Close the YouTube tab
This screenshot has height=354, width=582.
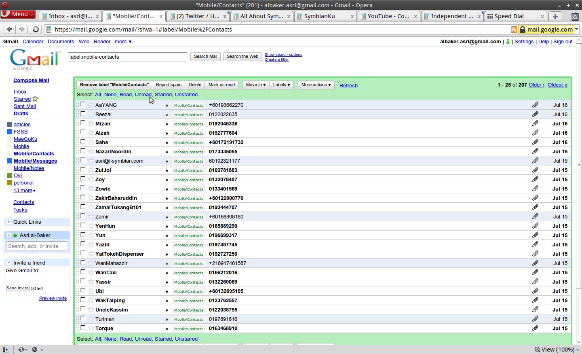pos(415,17)
